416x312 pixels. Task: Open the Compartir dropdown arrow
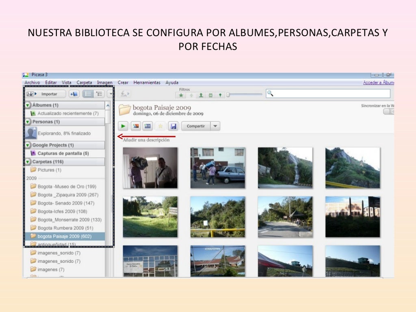tap(215, 126)
